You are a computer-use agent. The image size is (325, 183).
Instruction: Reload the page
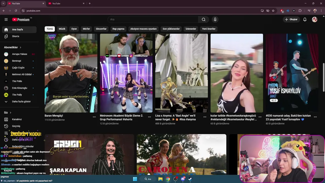tap(16, 11)
